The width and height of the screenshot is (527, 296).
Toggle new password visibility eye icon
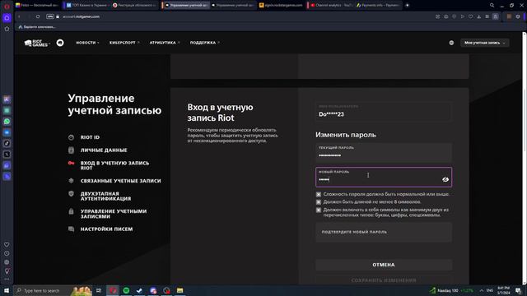pyautogui.click(x=445, y=179)
